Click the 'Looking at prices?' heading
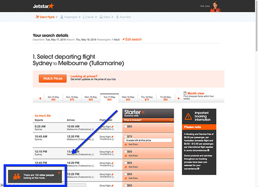Viewport: 258px width, 187px height. point(84,76)
